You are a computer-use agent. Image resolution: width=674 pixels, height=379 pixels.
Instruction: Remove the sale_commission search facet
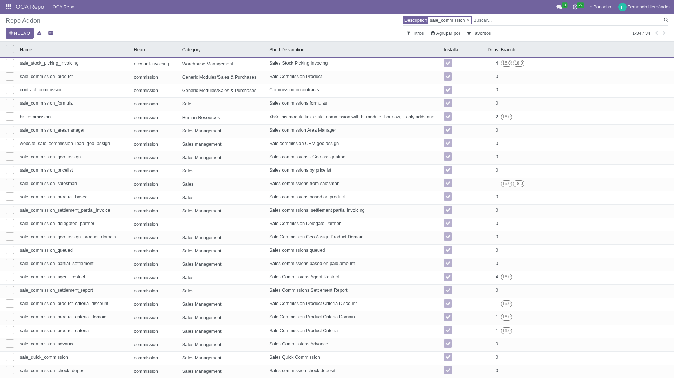click(468, 20)
